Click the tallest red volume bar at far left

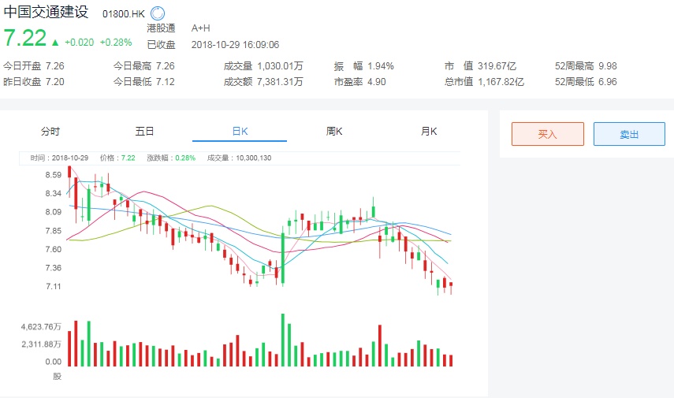click(x=76, y=343)
